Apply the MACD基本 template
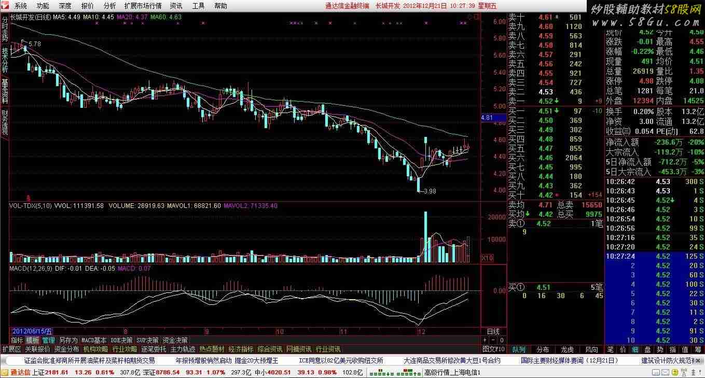 coord(94,340)
